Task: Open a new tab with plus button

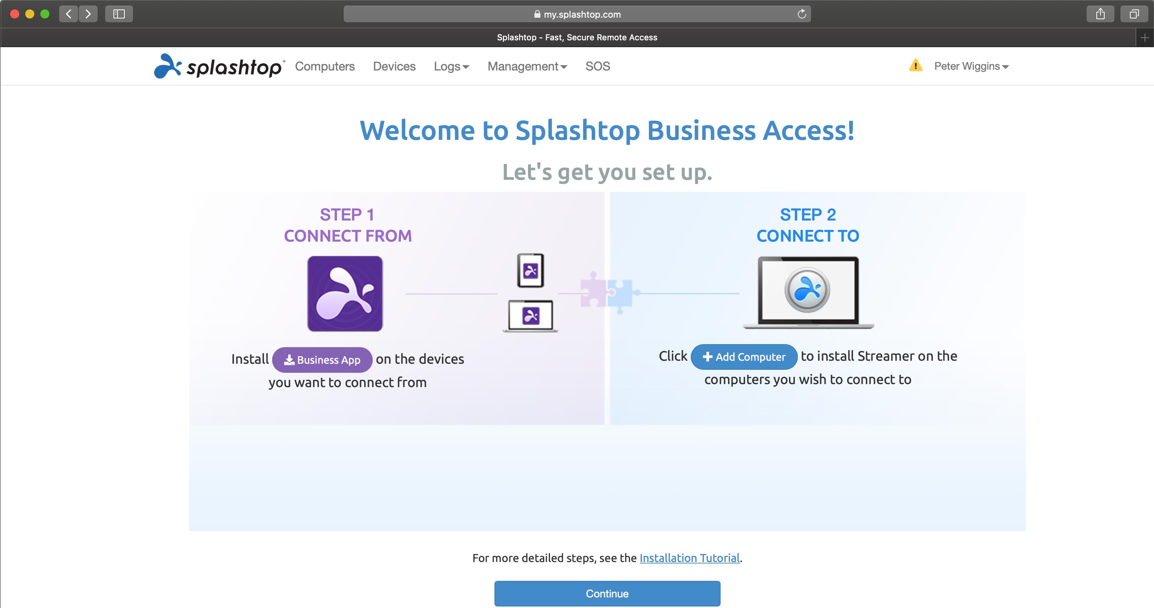Action: point(1145,38)
